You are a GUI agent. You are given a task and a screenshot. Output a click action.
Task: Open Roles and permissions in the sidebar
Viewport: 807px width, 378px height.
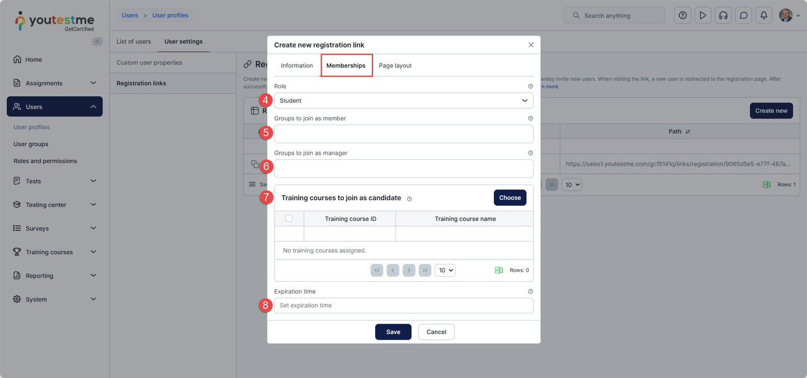coord(45,161)
